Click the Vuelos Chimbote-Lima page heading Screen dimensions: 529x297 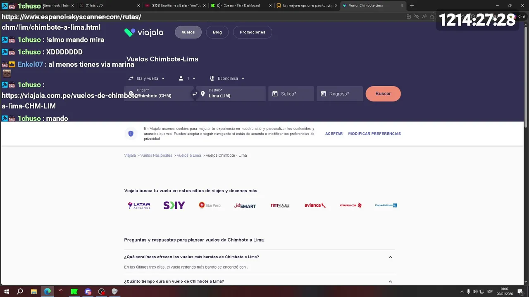(x=162, y=59)
